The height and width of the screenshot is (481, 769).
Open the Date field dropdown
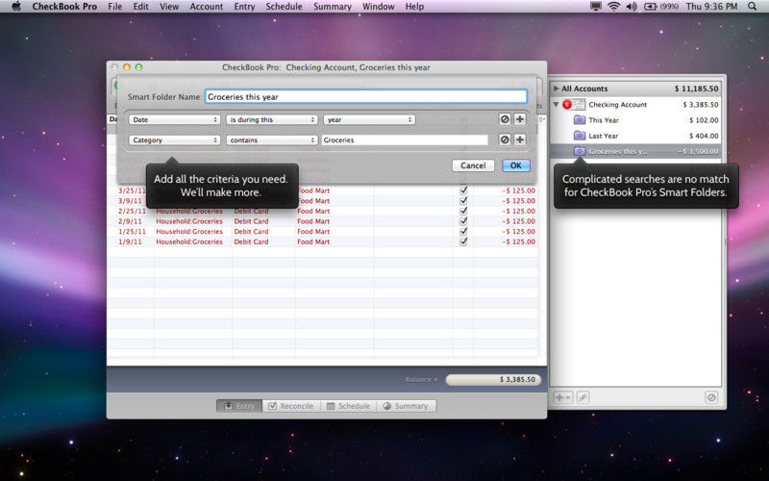tap(174, 119)
